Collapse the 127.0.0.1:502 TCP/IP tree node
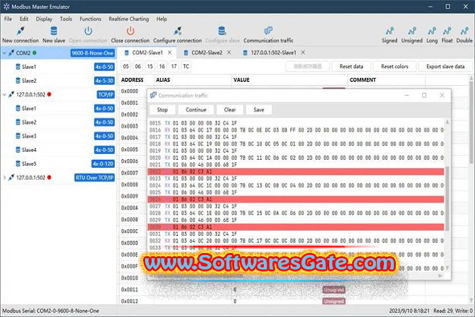475x317 pixels. [5, 94]
